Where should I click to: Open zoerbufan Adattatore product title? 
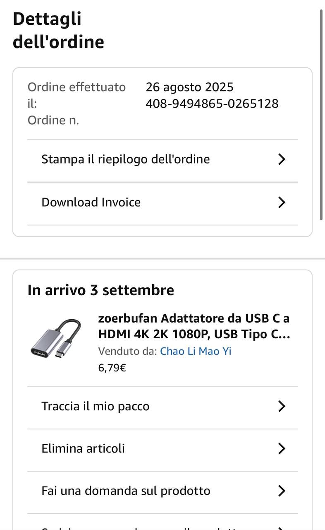click(x=194, y=326)
